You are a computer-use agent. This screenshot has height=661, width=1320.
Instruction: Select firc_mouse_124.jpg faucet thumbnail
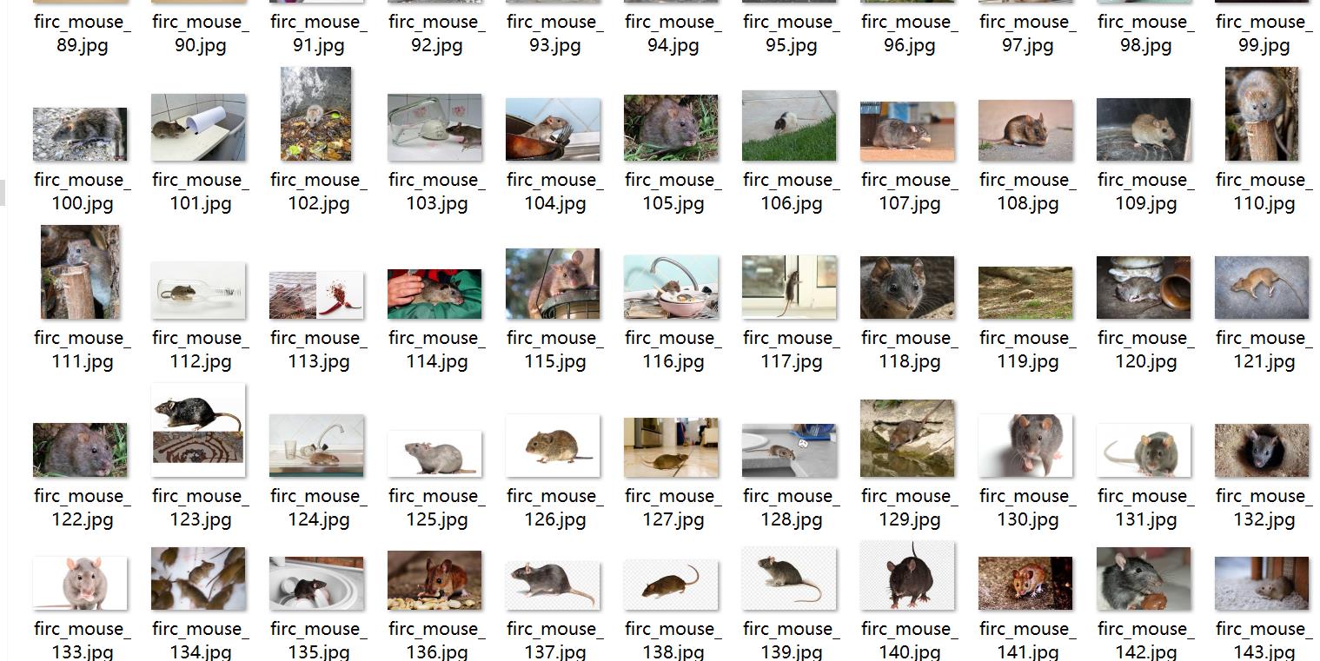click(316, 446)
